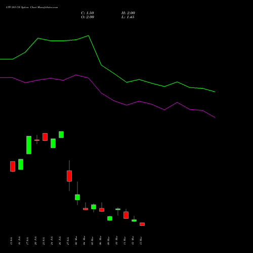
Task: Select the 27 Feb date label
Action: 68,240
